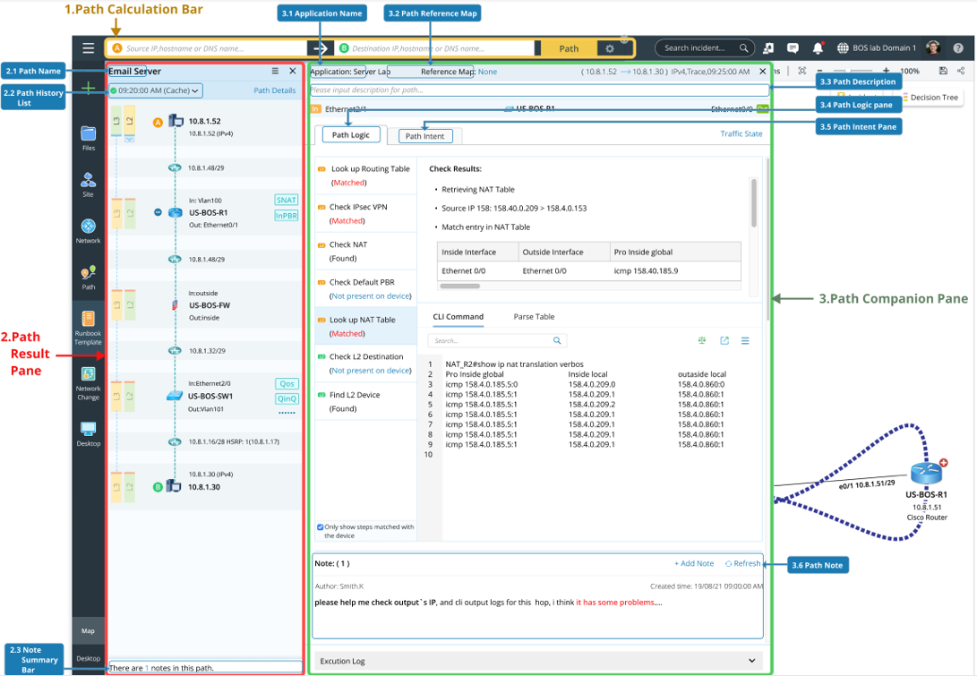Click the Site icon in the sidebar
This screenshot has height=676, width=977.
[x=88, y=181]
